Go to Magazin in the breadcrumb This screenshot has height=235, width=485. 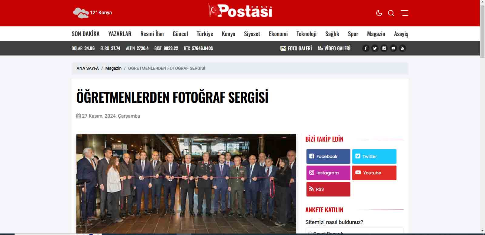click(x=113, y=68)
